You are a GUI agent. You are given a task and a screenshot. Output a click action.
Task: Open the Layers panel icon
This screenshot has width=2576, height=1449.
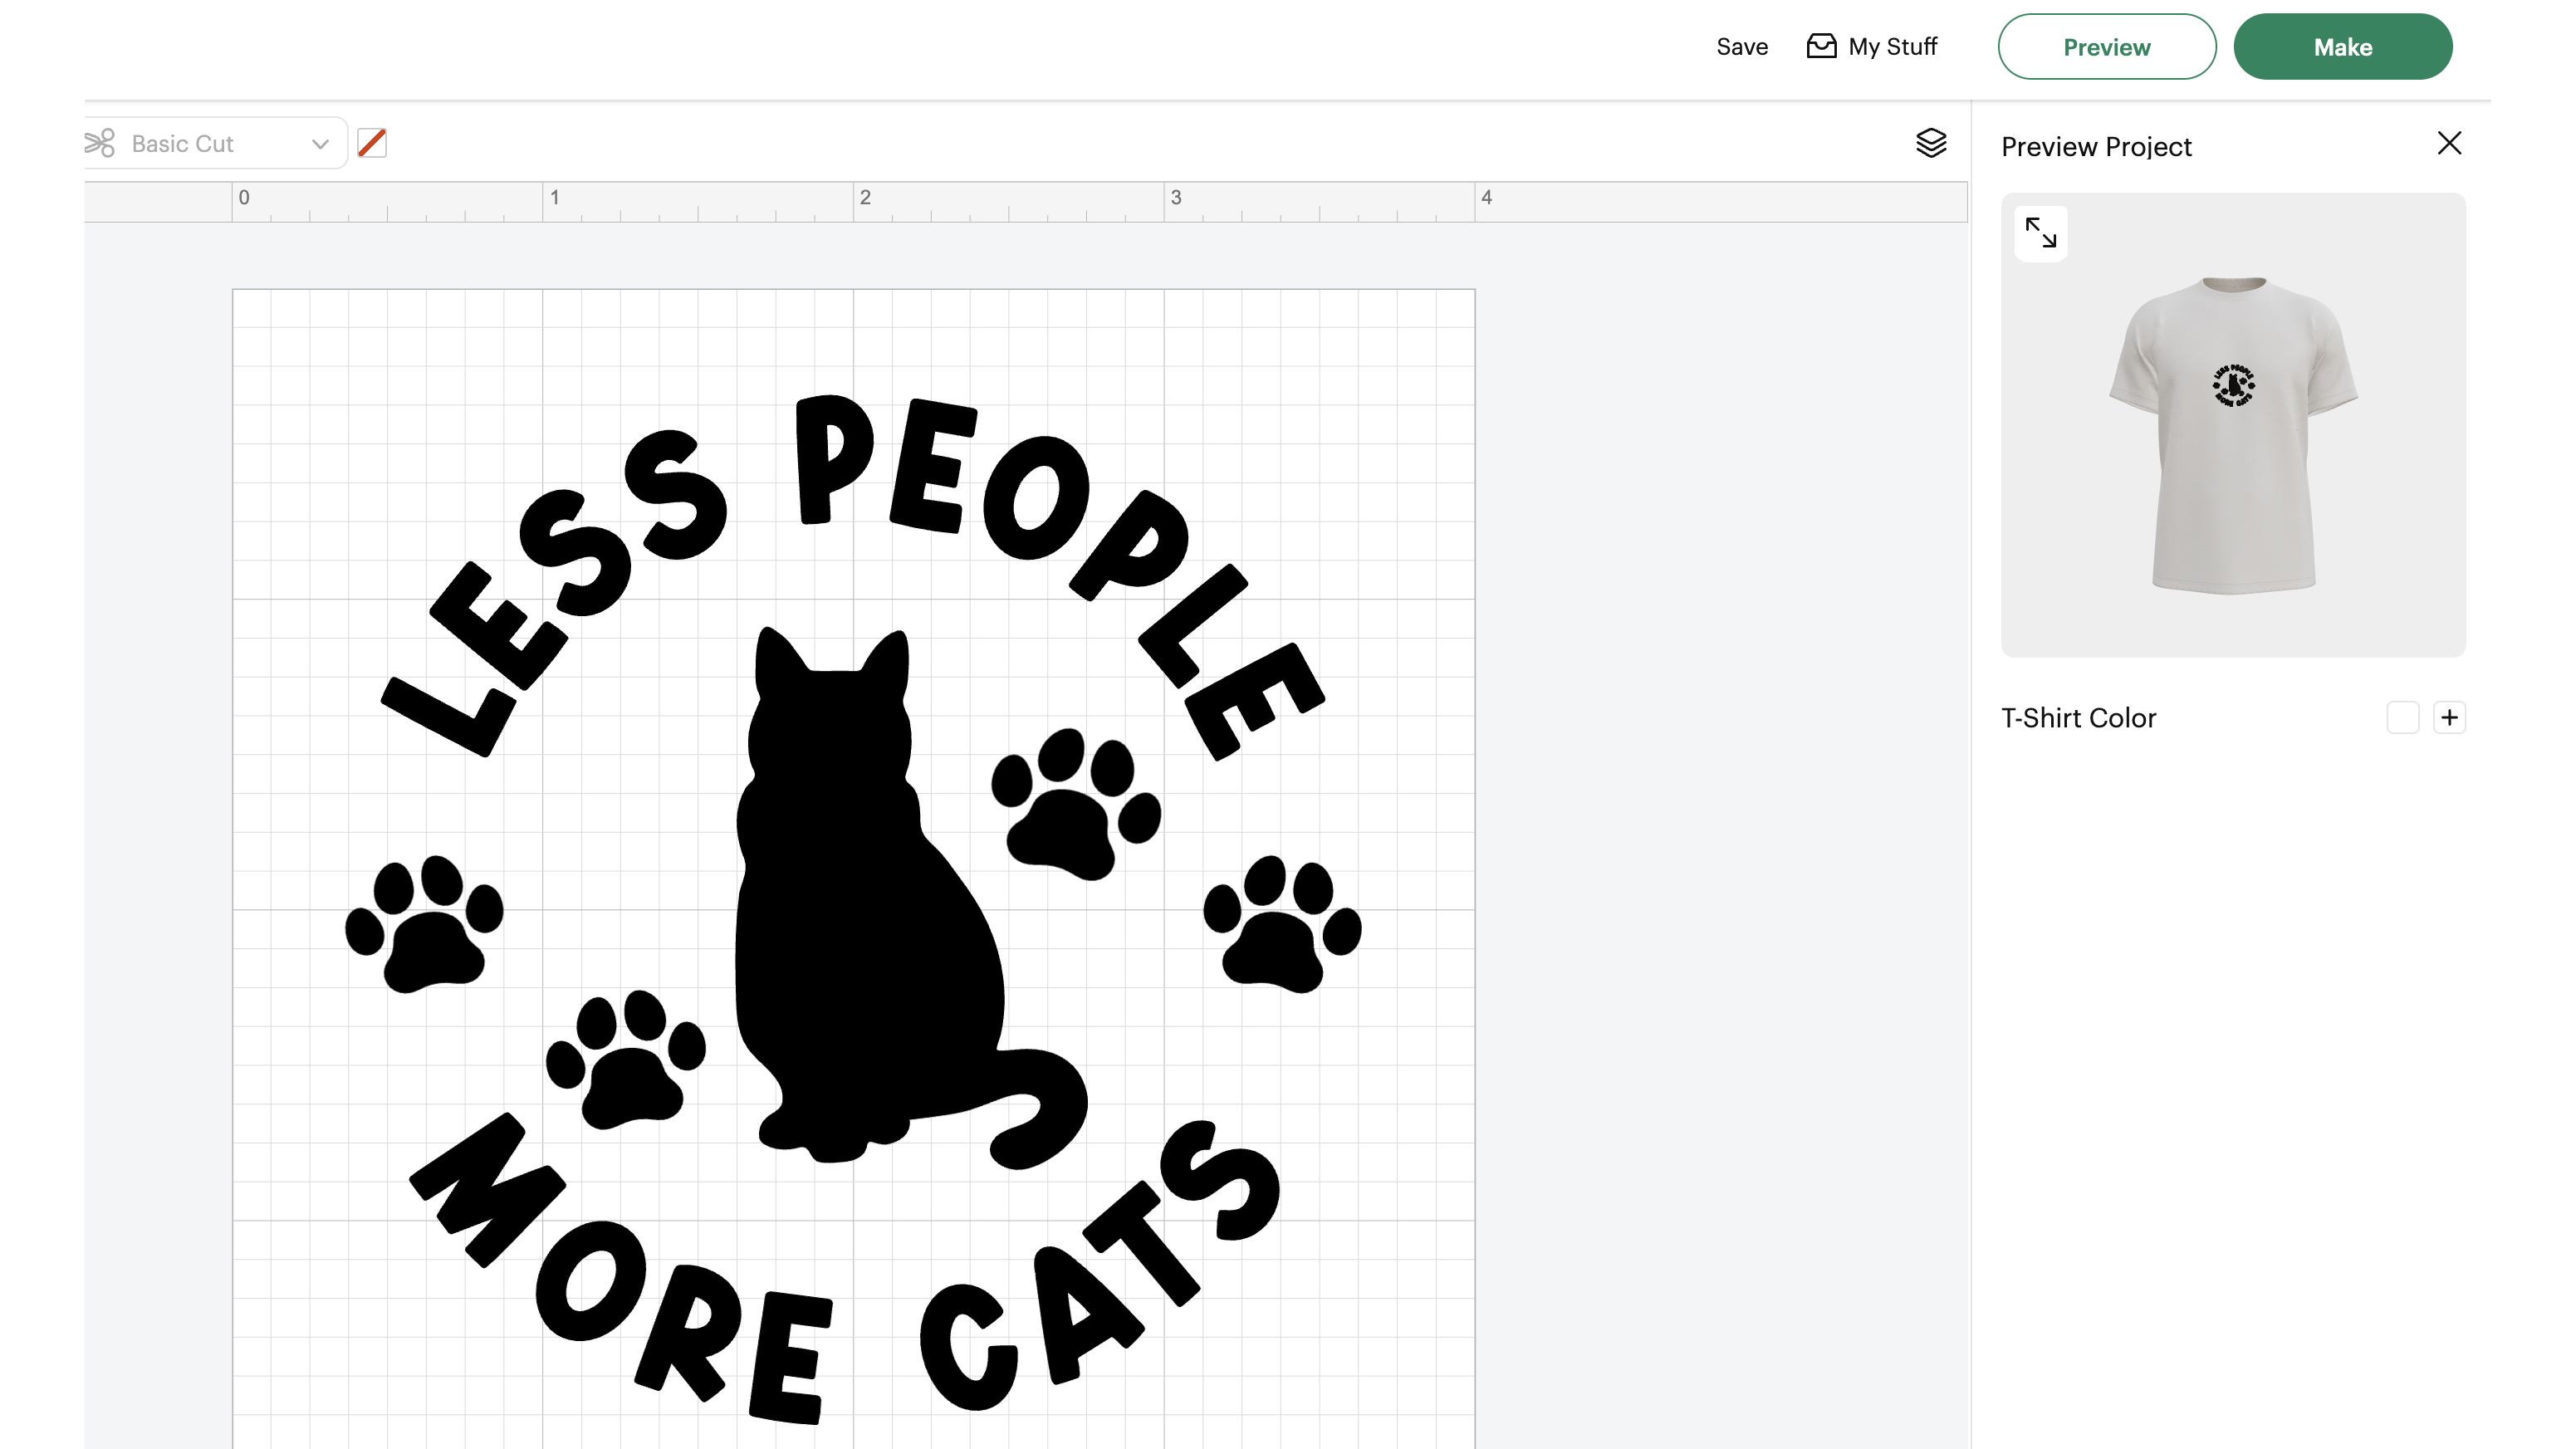1930,143
